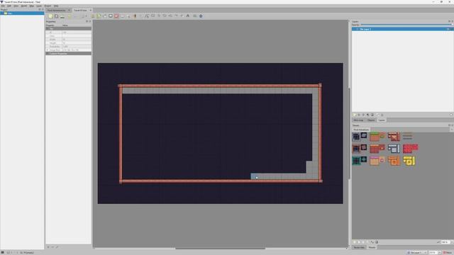Close the Layers panel
Screen dimensions: 454x255
click(452, 21)
